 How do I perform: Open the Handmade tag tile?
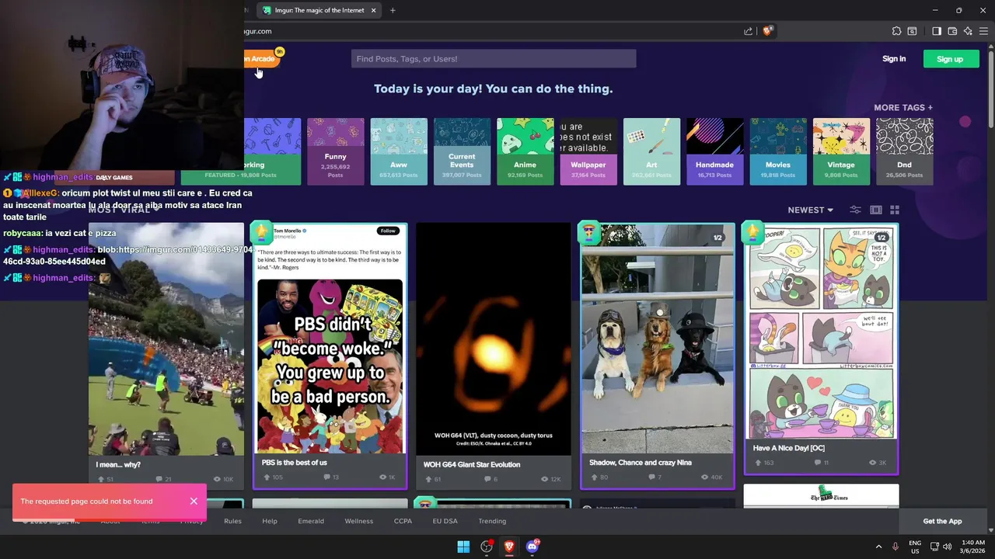point(715,151)
